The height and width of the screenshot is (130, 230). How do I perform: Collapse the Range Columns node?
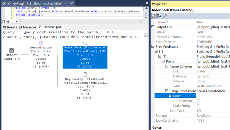pyautogui.click(x=167, y=66)
